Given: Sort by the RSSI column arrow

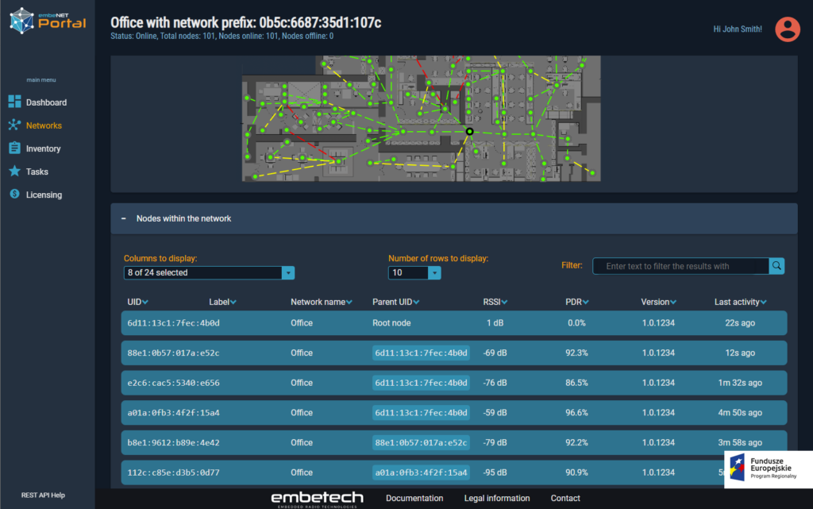Looking at the screenshot, I should 504,303.
